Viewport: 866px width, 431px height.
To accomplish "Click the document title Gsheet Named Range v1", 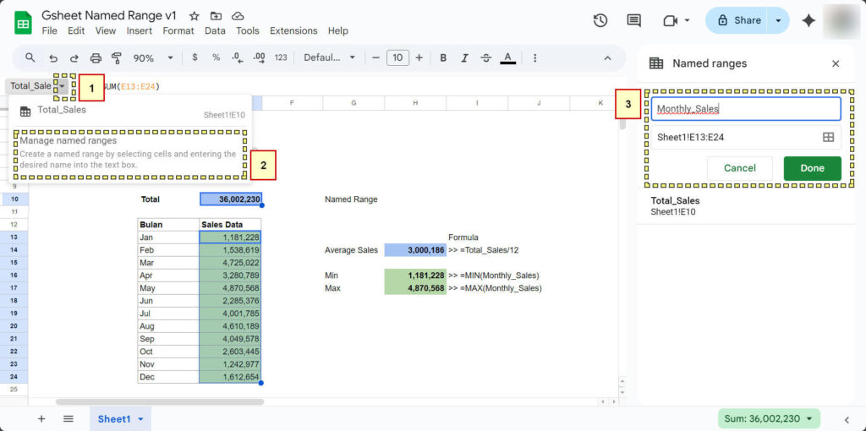I will pyautogui.click(x=109, y=15).
